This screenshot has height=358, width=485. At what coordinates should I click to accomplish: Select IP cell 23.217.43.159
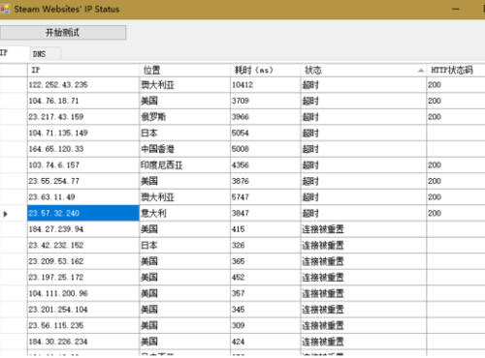(x=83, y=117)
